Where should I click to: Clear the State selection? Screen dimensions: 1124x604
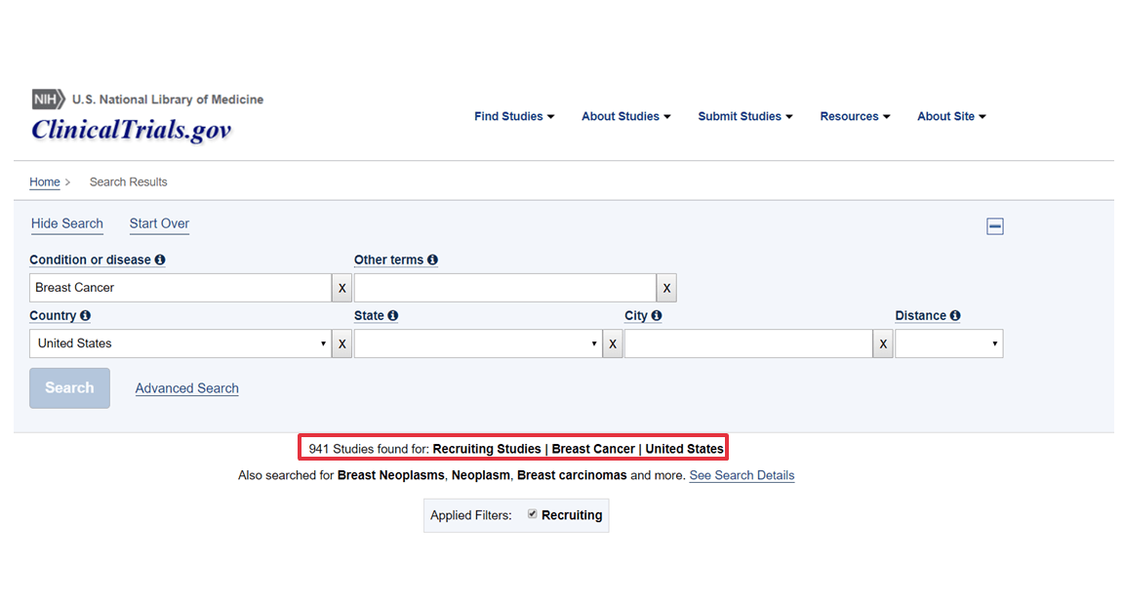[x=612, y=343]
